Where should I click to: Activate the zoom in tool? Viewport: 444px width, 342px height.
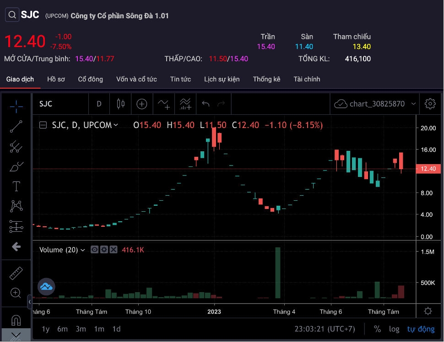click(16, 293)
